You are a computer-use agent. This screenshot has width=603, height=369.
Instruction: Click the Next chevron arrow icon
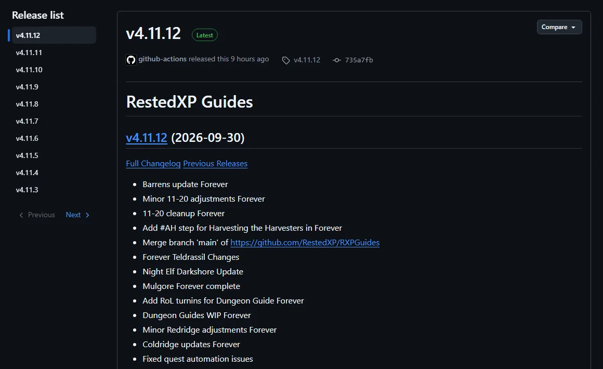click(87, 215)
